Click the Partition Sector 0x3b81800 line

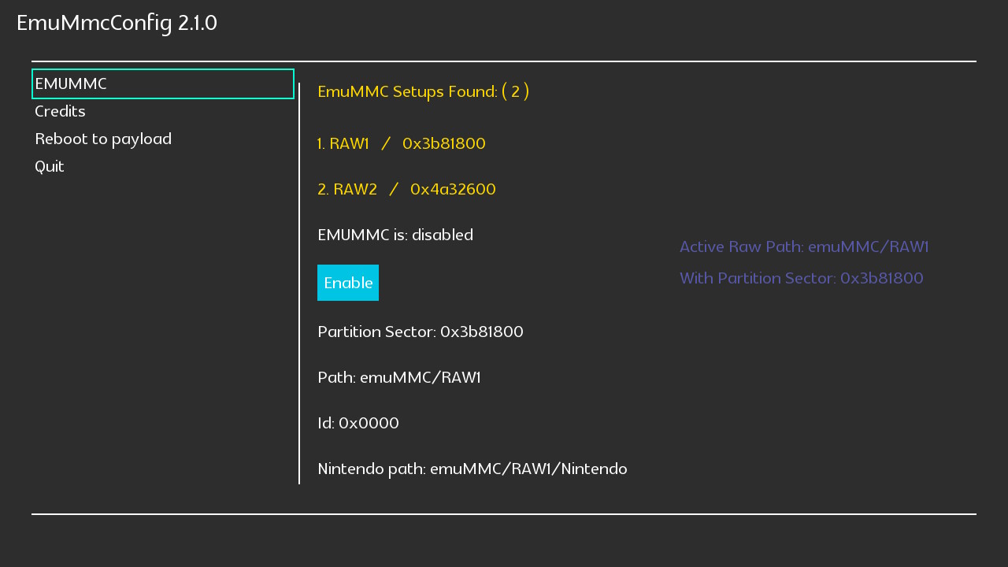(421, 332)
